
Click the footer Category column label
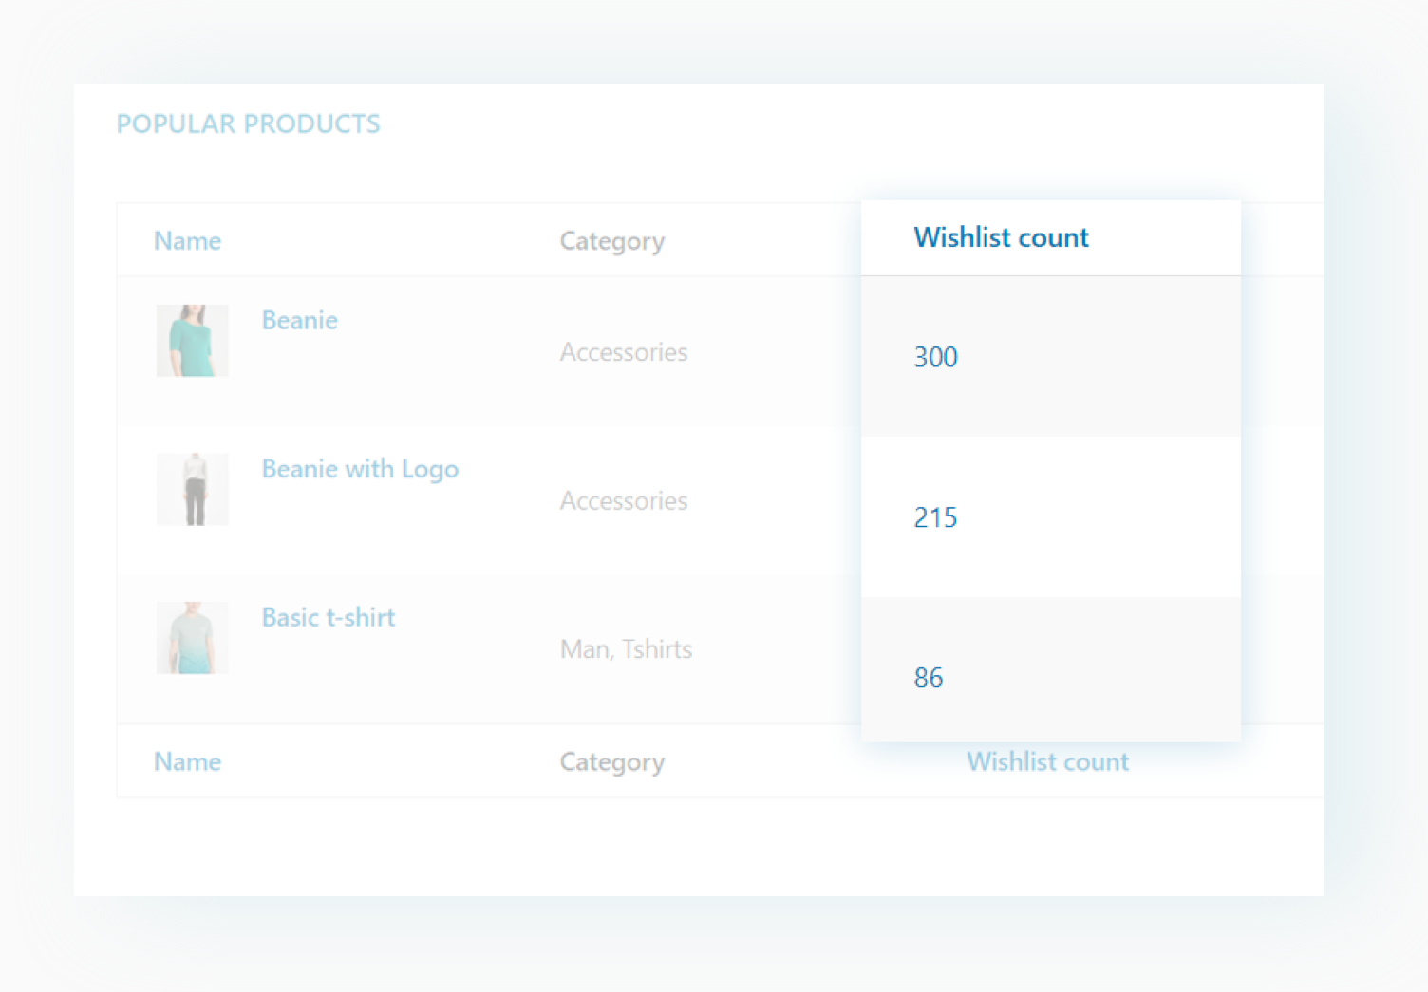(x=611, y=761)
